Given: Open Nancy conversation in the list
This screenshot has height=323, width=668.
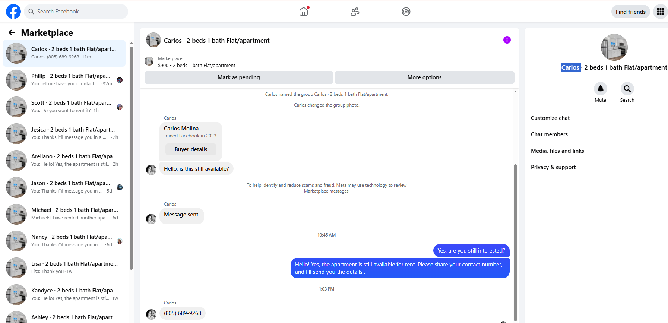Looking at the screenshot, I should (64, 241).
